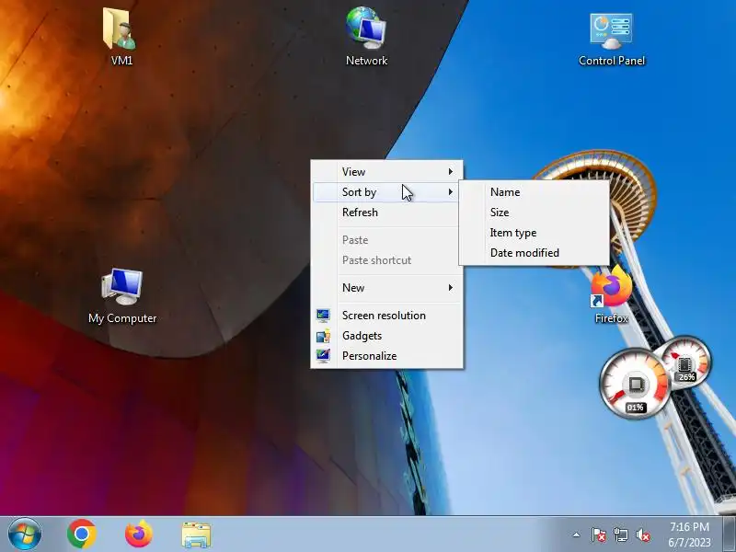Image resolution: width=736 pixels, height=552 pixels.
Task: Click the Gadgets menu icon
Action: pos(323,336)
